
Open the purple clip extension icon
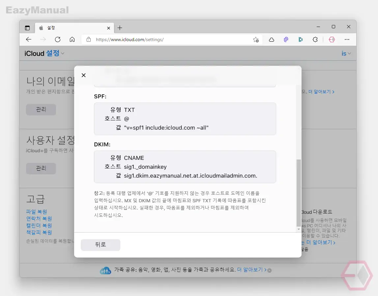(x=286, y=40)
